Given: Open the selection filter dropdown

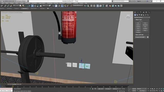Looking at the screenshot, I should click(x=16, y=5).
